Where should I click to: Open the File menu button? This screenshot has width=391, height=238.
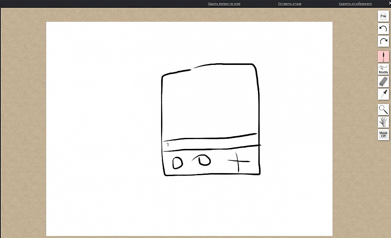(x=383, y=16)
